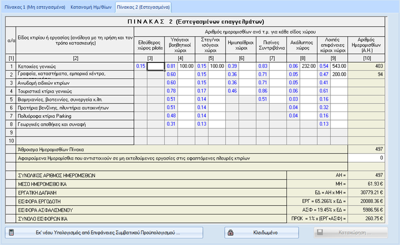
Task: Click the calculator icon on recalculate button
Action: (x=11, y=232)
